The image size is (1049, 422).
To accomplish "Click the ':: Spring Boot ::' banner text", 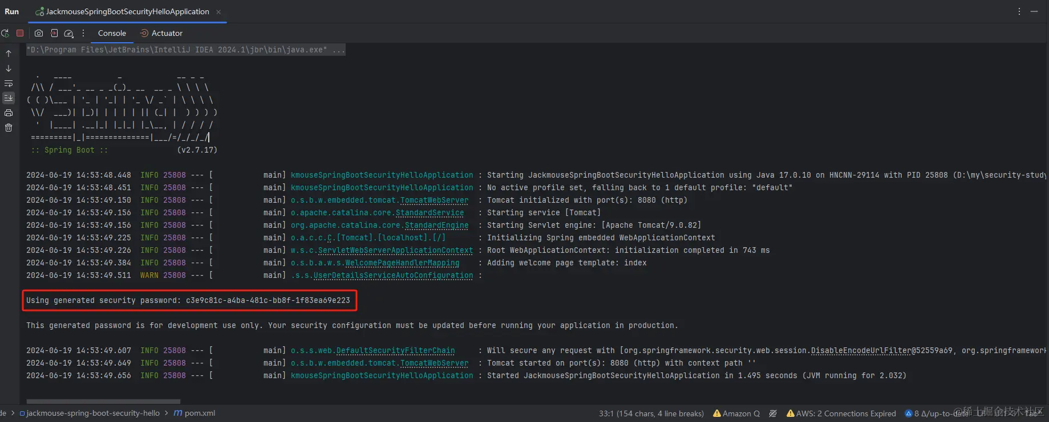I will [x=70, y=150].
